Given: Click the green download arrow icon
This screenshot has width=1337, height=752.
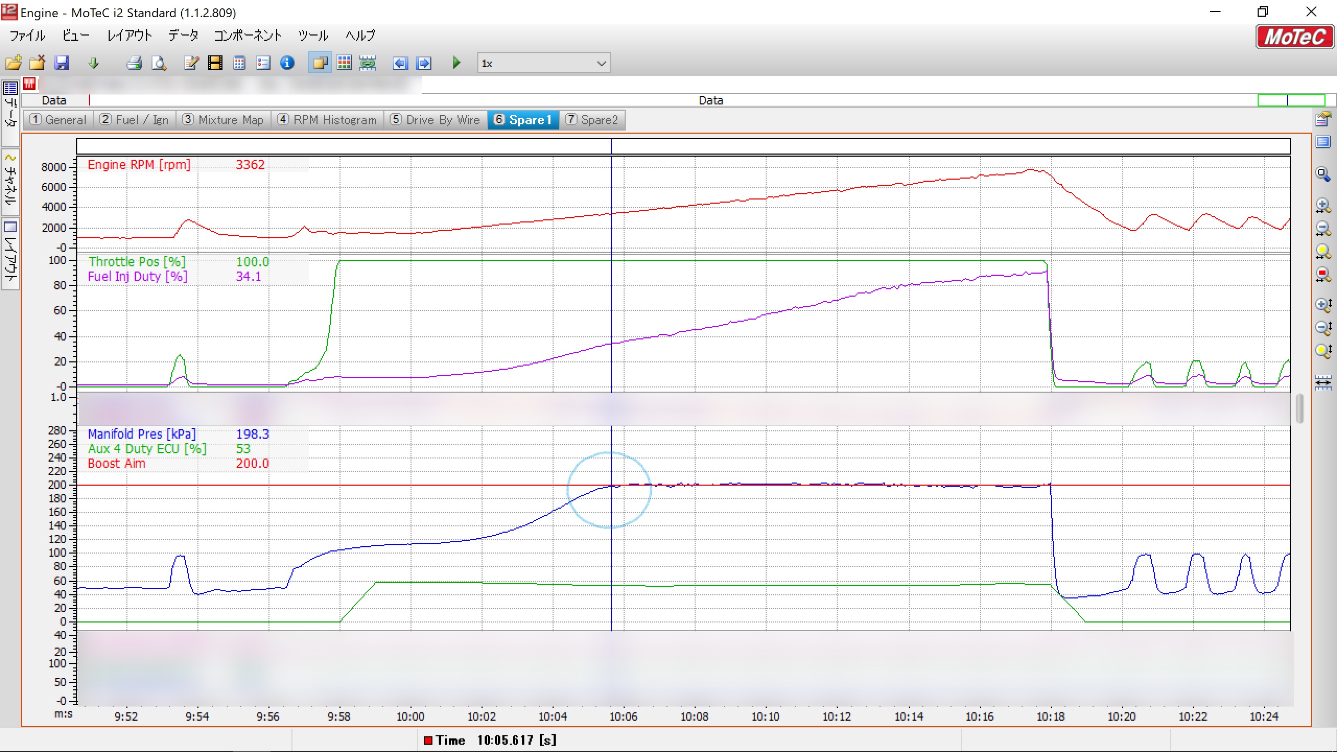Looking at the screenshot, I should point(93,63).
